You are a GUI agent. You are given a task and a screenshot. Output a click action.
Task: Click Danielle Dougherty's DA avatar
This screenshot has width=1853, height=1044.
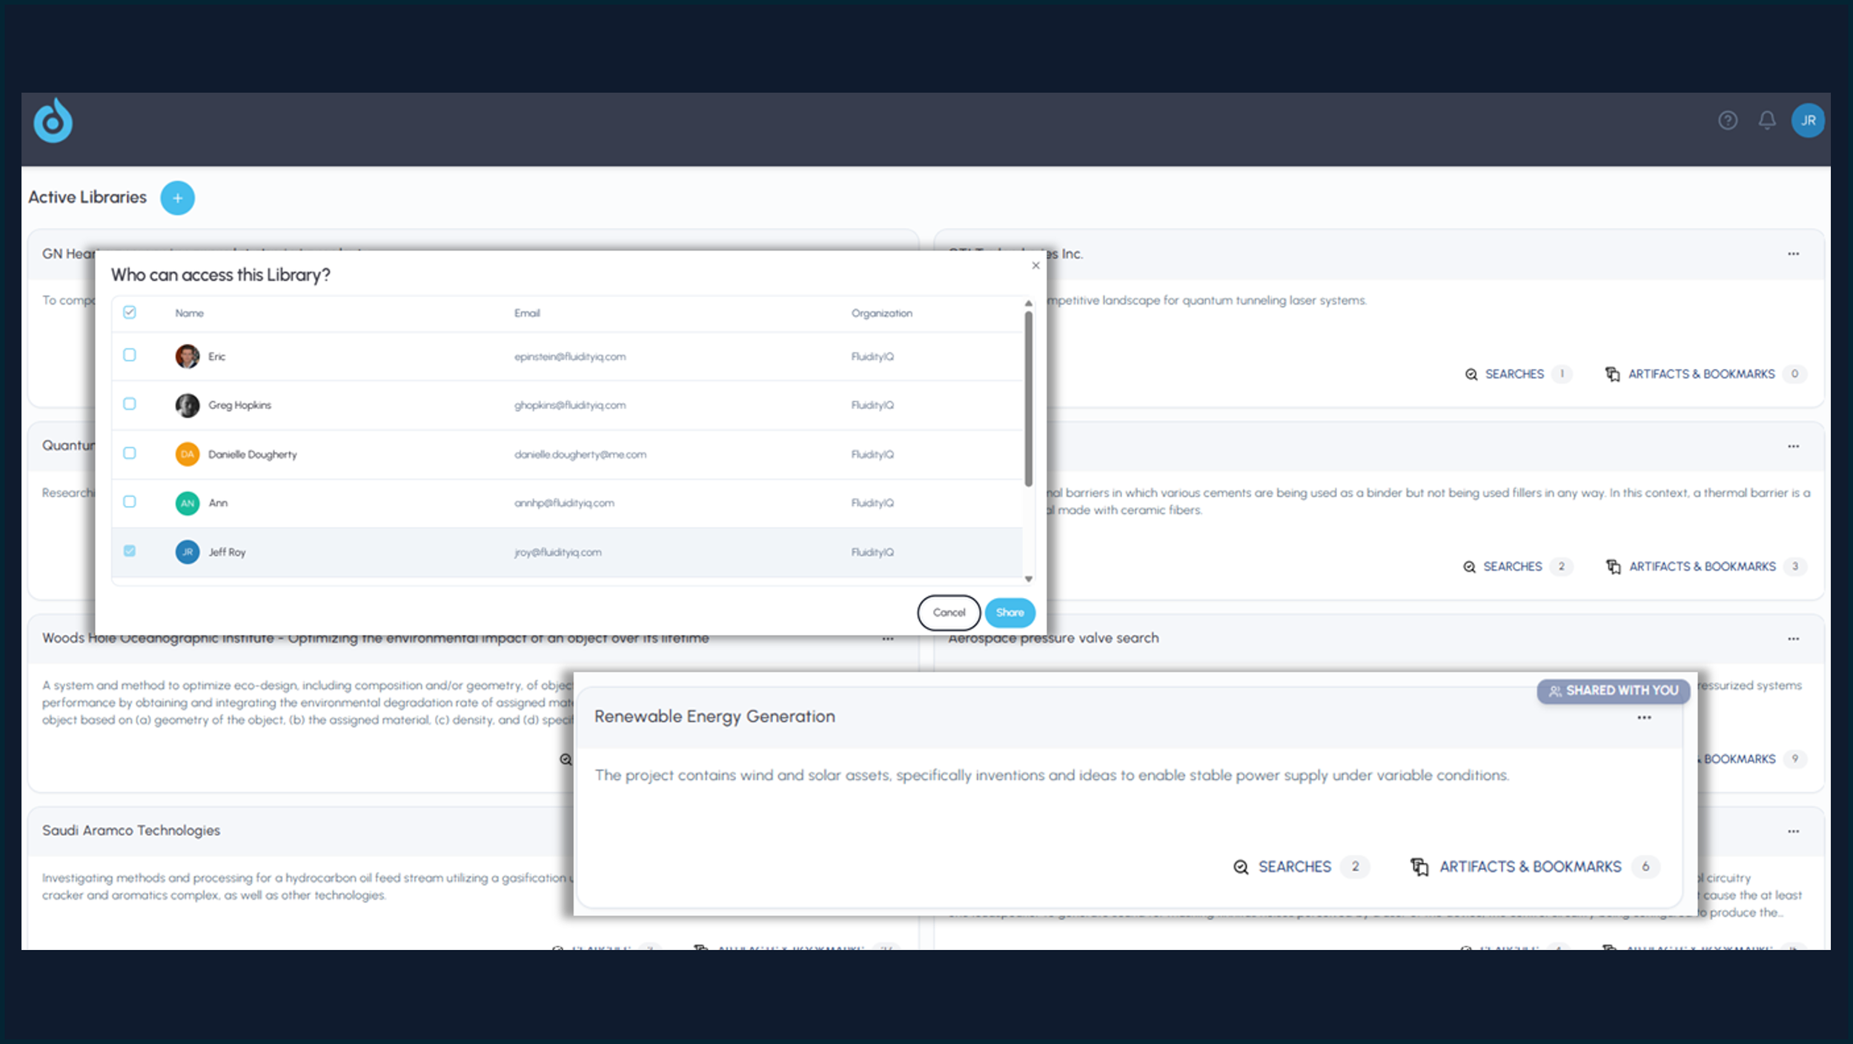point(188,454)
